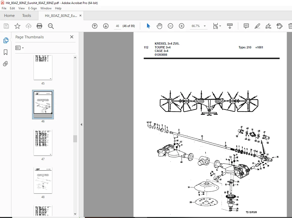Go to next page arrow

tap(106, 26)
